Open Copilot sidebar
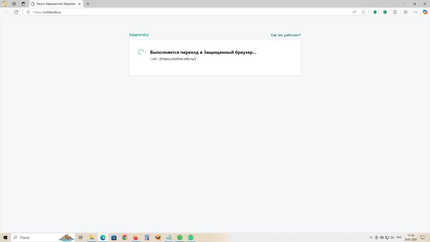 tap(425, 12)
